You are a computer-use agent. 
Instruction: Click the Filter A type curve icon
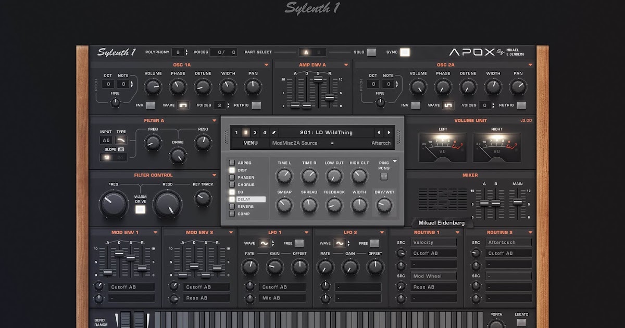[x=121, y=140]
